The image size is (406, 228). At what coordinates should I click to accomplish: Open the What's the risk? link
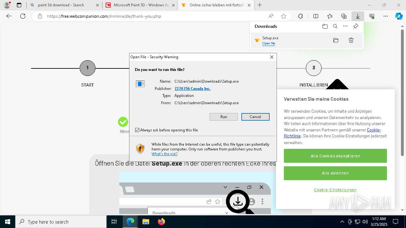pos(165,154)
